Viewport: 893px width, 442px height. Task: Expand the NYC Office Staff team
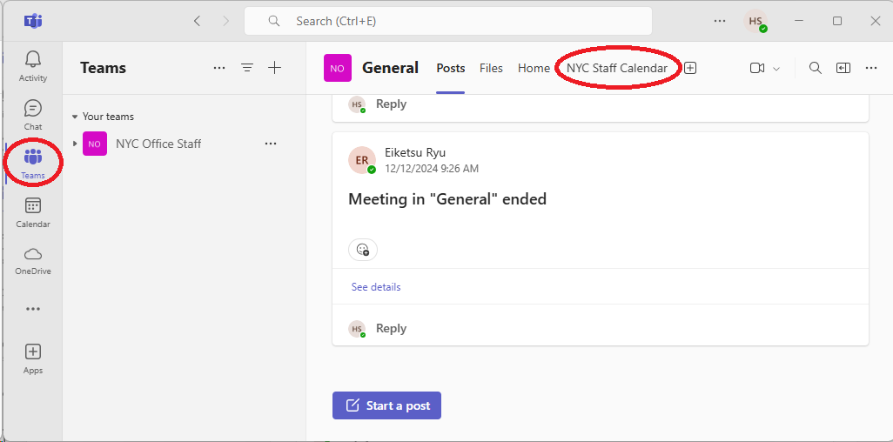75,144
